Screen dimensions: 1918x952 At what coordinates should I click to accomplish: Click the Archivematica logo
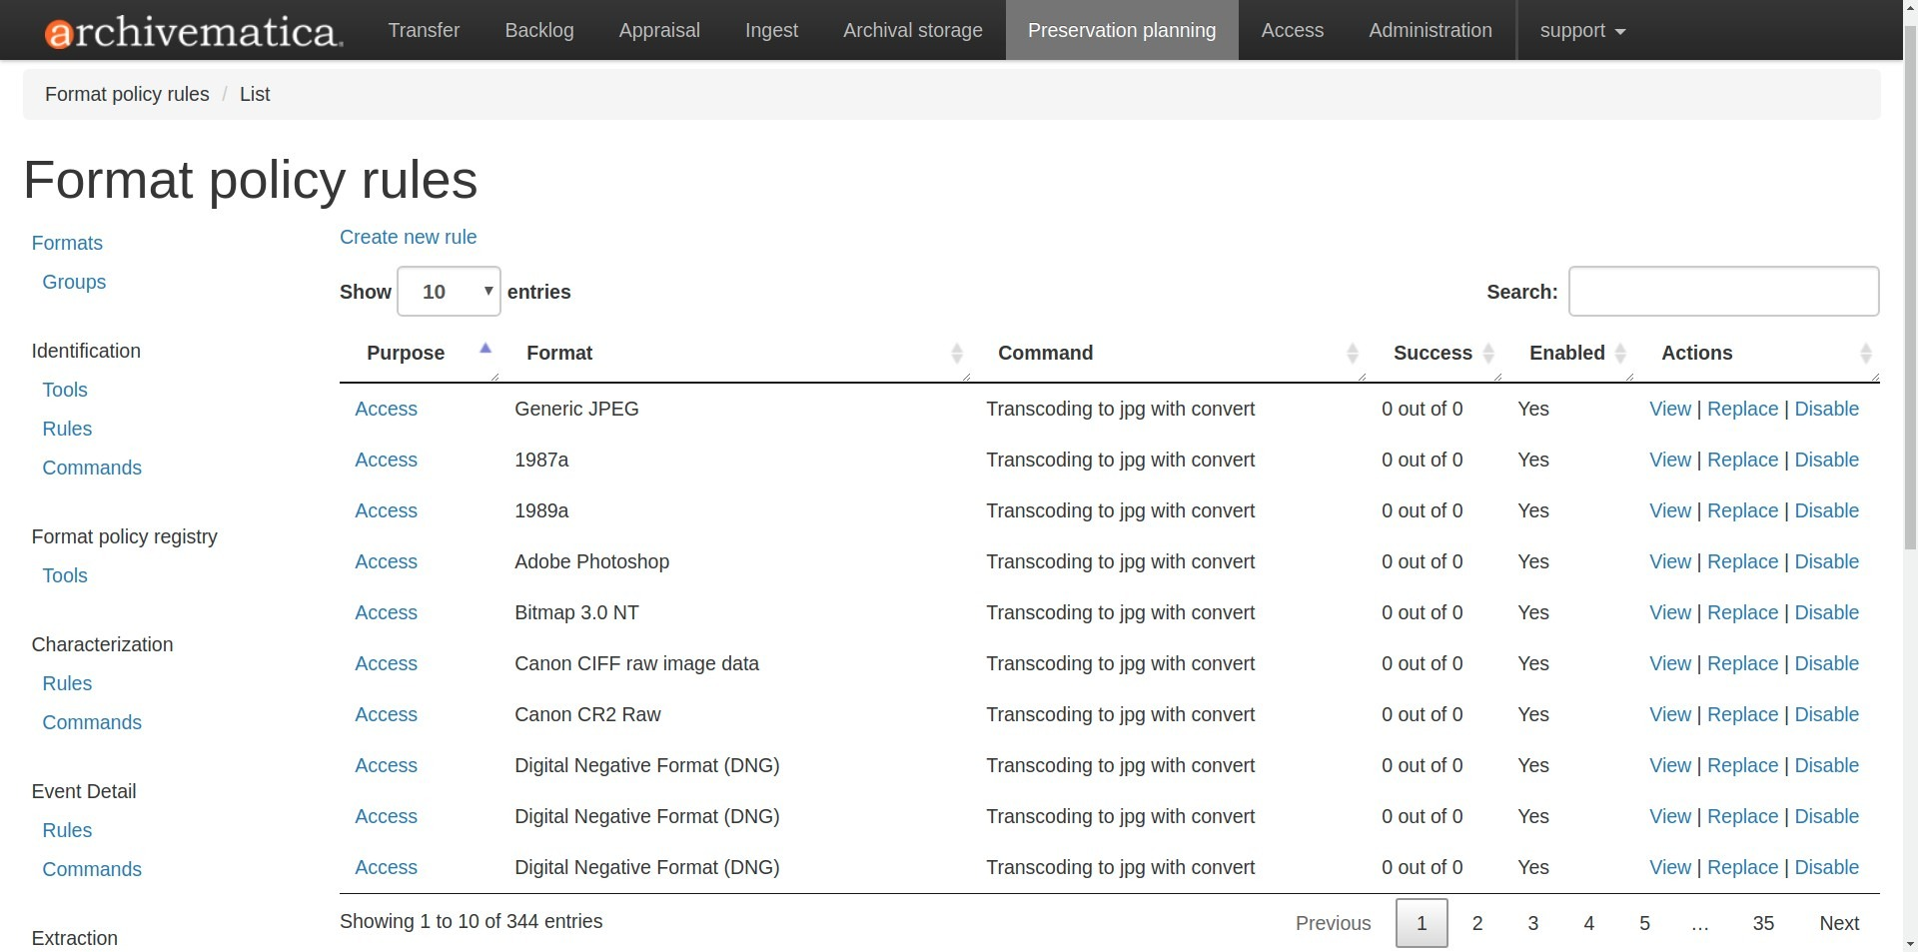click(x=194, y=32)
